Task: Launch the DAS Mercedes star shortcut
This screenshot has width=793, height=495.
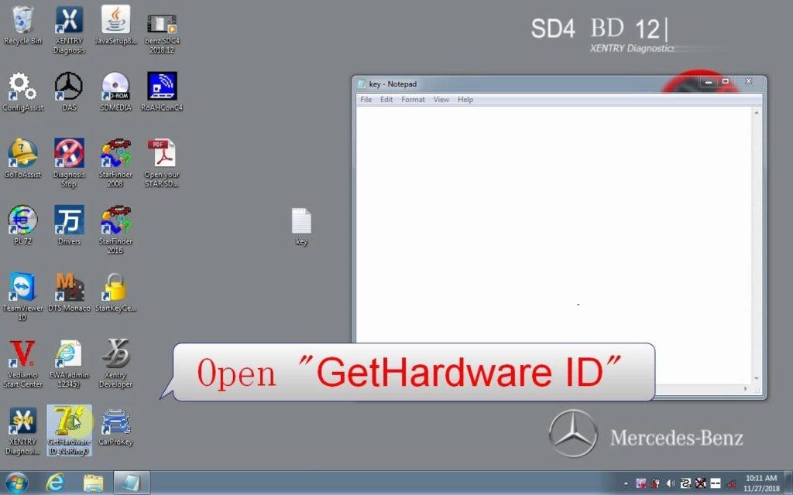Action: click(69, 92)
